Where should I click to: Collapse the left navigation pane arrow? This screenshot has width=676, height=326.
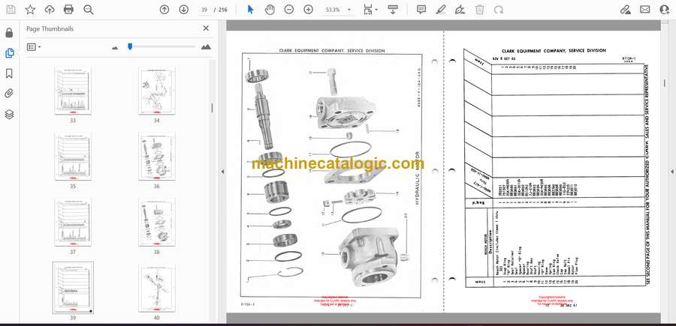pos(222,172)
